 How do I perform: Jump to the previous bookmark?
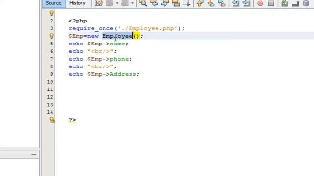200,3
